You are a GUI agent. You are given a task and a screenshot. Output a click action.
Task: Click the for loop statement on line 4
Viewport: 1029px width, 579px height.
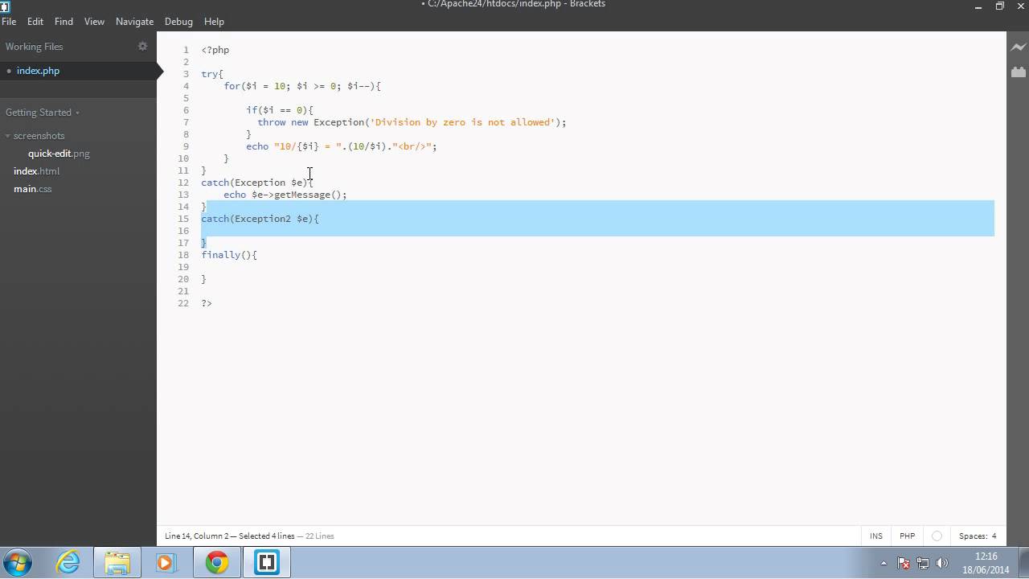pyautogui.click(x=302, y=86)
